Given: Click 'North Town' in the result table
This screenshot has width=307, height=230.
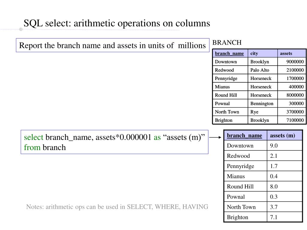Looking at the screenshot, I should pyautogui.click(x=241, y=207).
